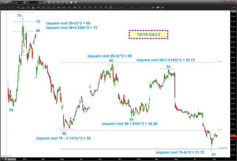Expand the rectangle tool options arrow
The image size is (237, 161).
[x=46, y=8]
